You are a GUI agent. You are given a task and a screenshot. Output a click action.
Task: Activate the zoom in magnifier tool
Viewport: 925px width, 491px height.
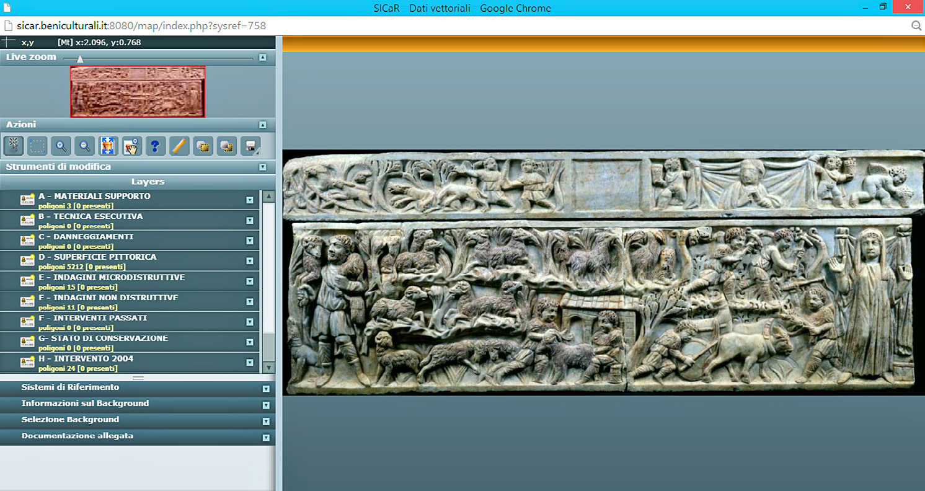[x=61, y=146]
